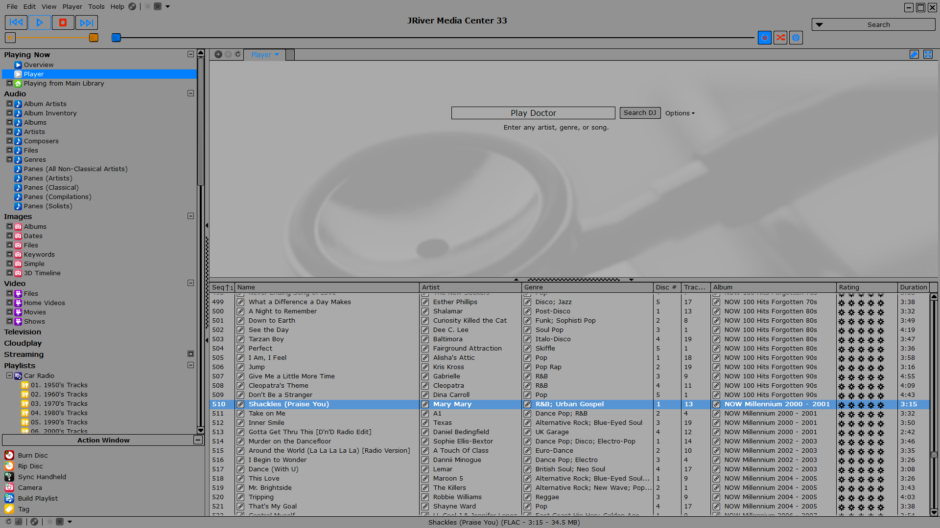Collapse the Playlists section
This screenshot has width=940, height=528.
click(190, 365)
